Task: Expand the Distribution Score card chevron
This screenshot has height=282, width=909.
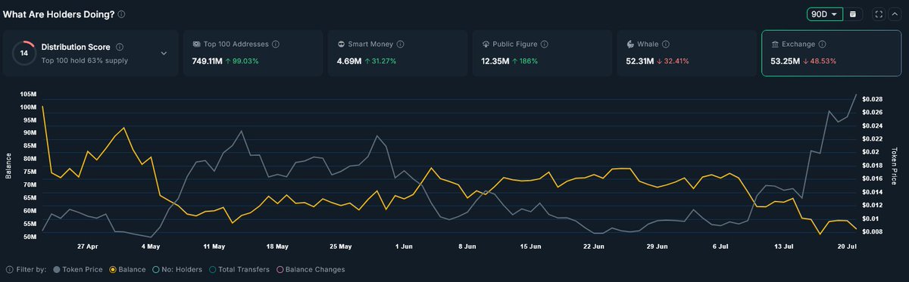Action: click(164, 53)
